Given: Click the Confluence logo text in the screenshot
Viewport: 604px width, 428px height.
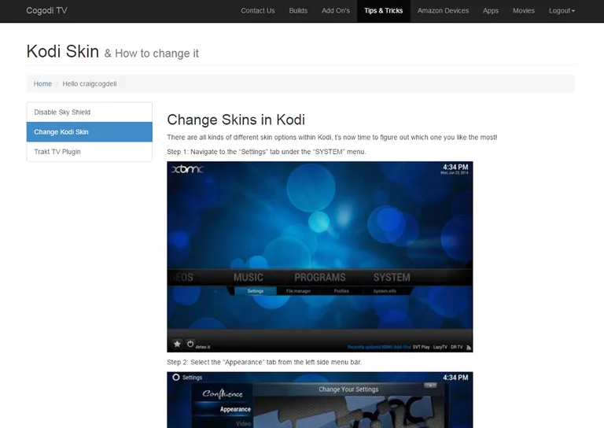Looking at the screenshot, I should 223,393.
